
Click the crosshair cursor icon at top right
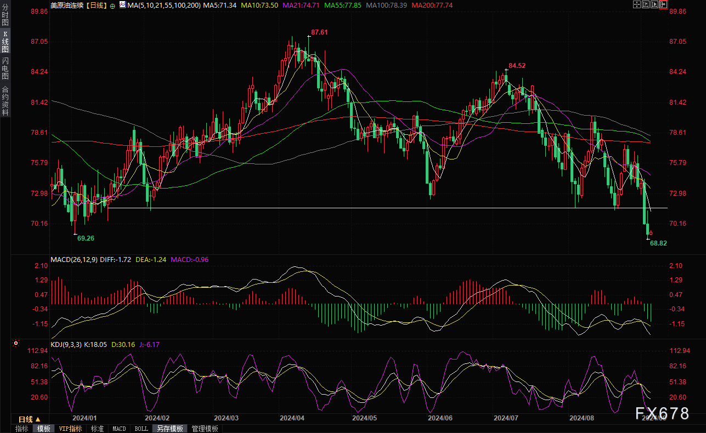click(x=636, y=5)
